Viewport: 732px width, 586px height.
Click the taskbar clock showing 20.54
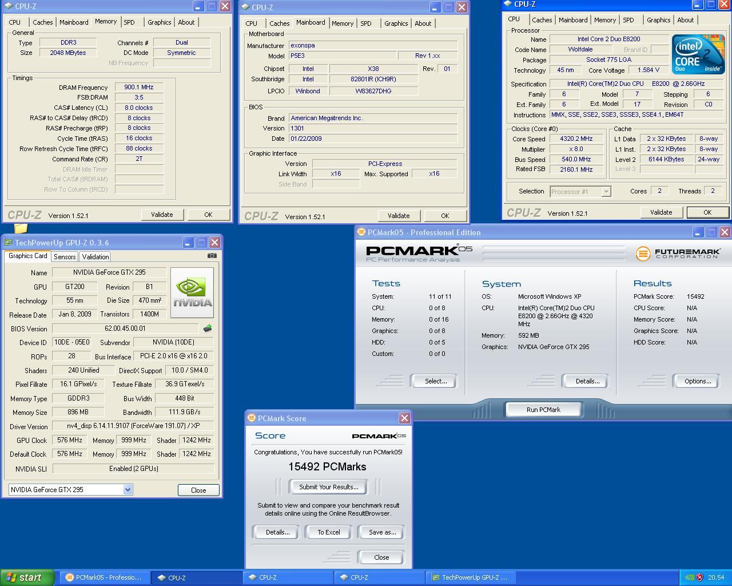(715, 577)
